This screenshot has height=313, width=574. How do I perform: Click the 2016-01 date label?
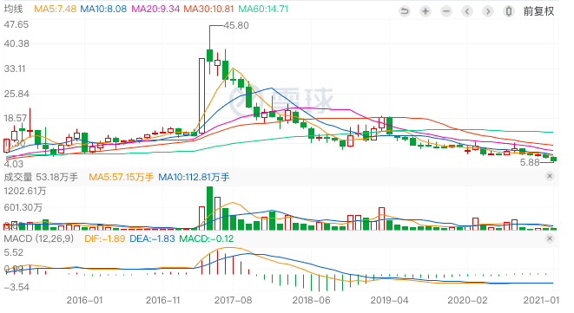(84, 301)
